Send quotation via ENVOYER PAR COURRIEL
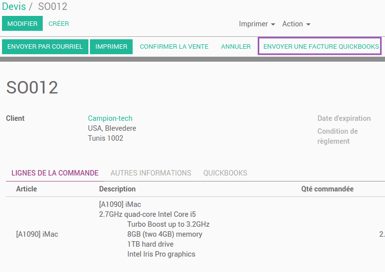The image size is (385, 272). click(45, 47)
